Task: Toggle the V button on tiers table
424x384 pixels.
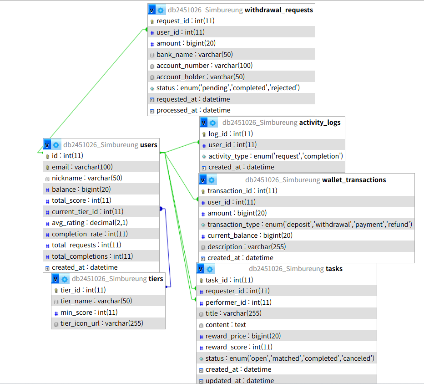Action: pyautogui.click(x=56, y=279)
